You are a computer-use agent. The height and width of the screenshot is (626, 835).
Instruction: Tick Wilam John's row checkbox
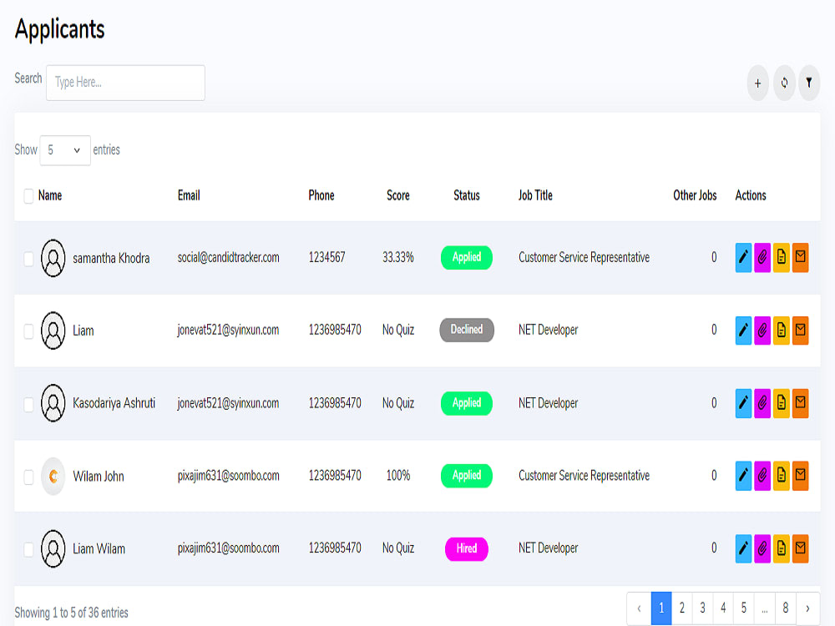[x=28, y=476]
